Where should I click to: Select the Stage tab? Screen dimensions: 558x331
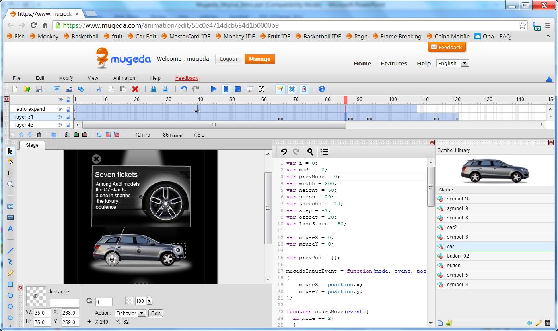[x=32, y=145]
